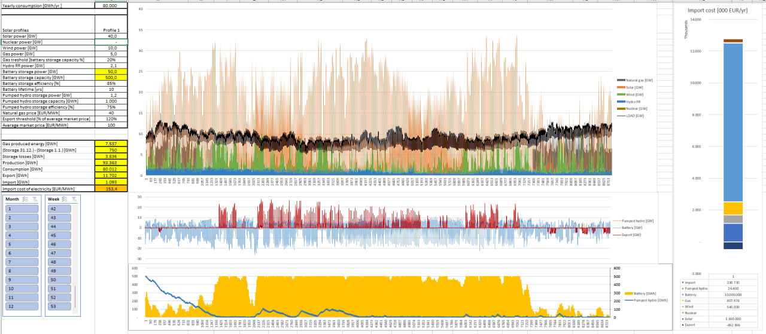Click the Battery storage capacity cell 500,0
Screen dimensions: 766x334
[x=111, y=78]
